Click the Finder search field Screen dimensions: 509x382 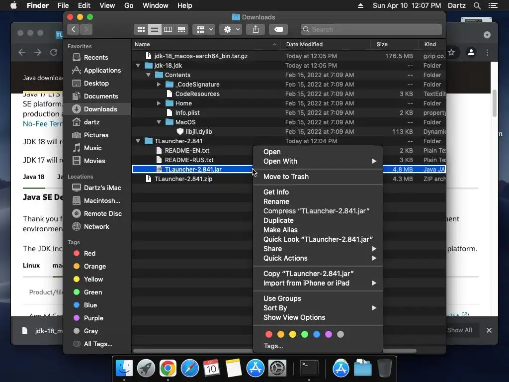pos(371,29)
